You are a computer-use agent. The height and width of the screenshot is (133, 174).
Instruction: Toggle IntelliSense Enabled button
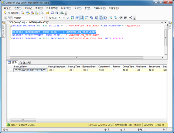(81, 18)
